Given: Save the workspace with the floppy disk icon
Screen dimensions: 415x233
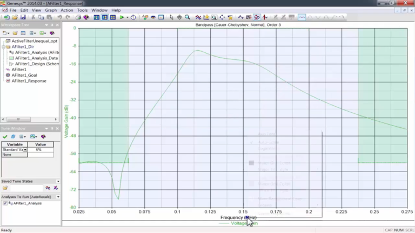Looking at the screenshot, I should click(23, 17).
